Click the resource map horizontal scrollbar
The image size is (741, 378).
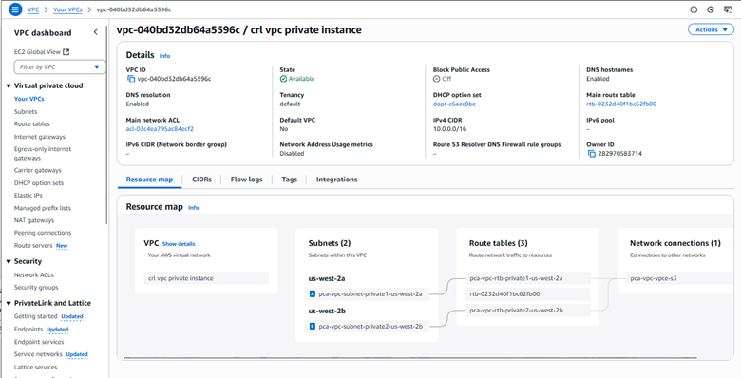[411, 359]
